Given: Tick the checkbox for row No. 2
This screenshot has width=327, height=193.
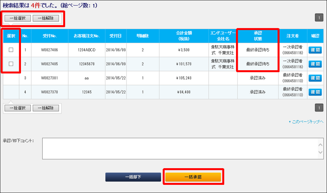Looking at the screenshot, I should tap(11, 64).
